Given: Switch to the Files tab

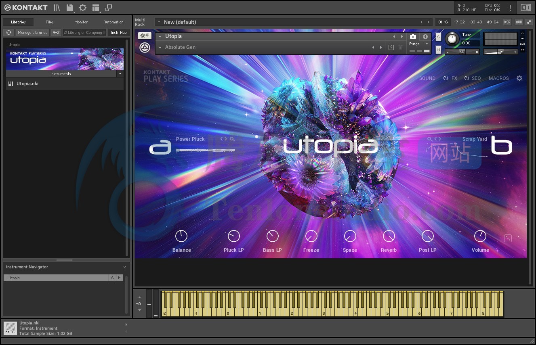Looking at the screenshot, I should (x=49, y=22).
